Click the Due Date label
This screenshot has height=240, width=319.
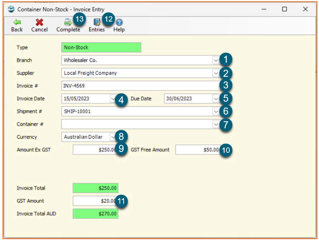point(141,99)
